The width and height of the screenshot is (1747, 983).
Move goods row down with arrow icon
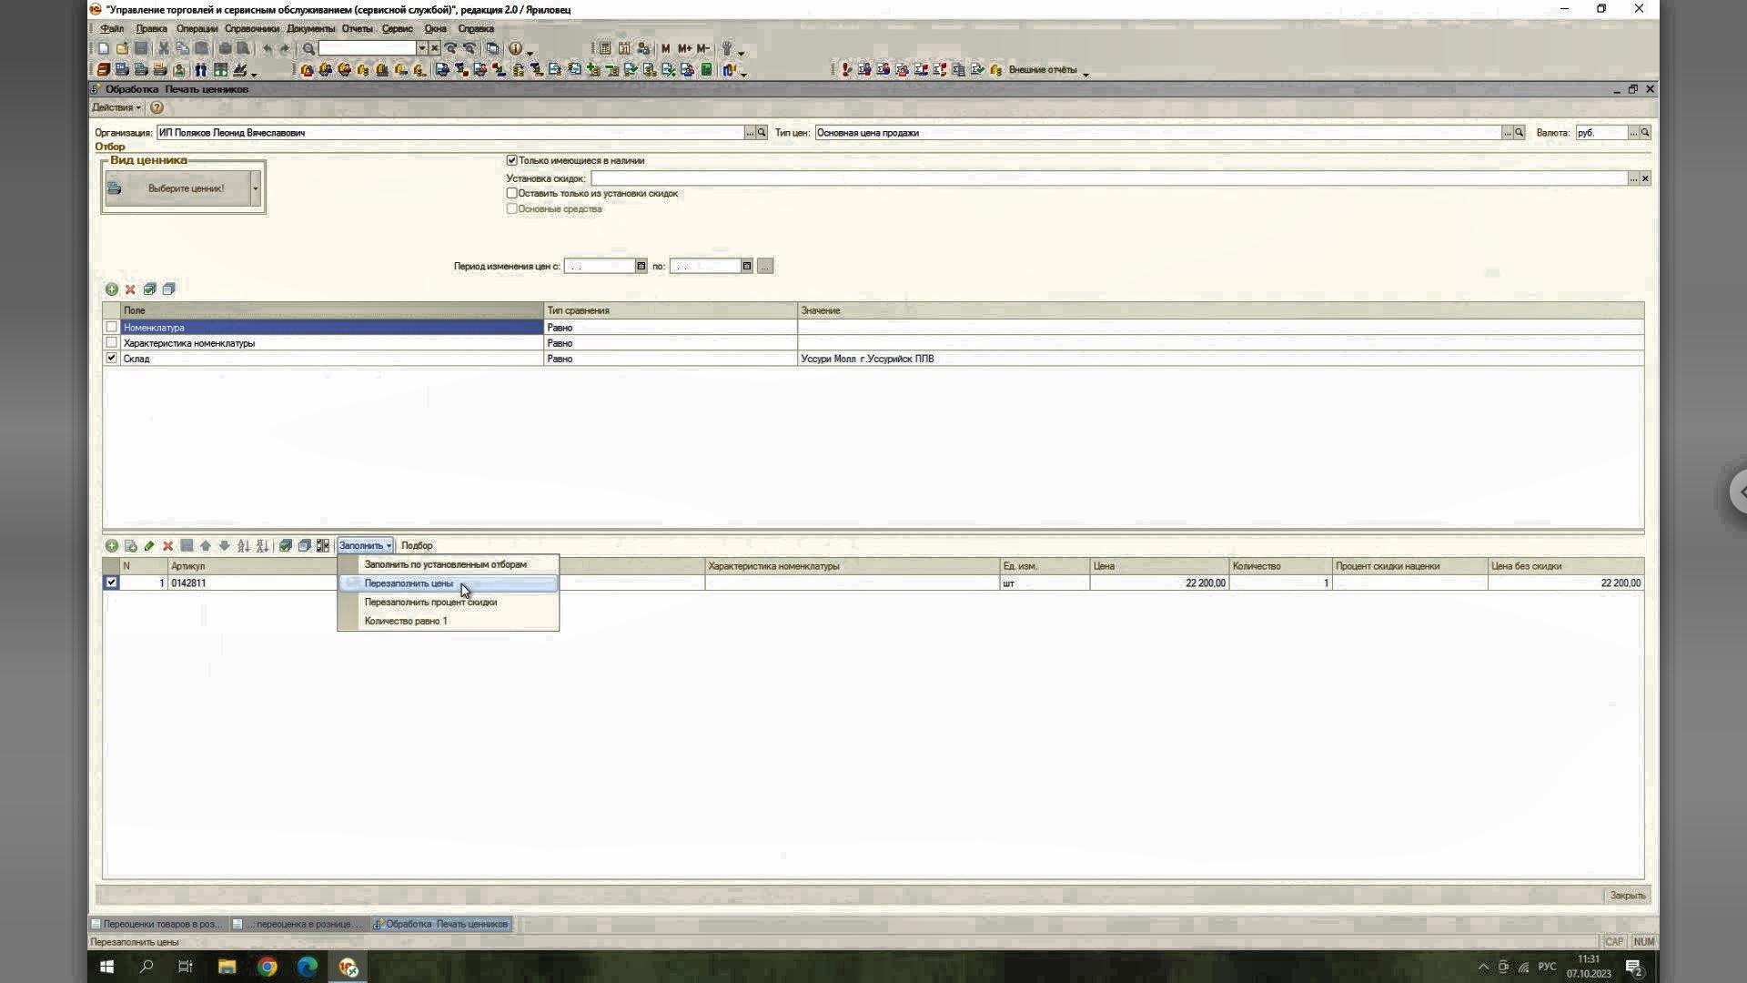pos(224,546)
